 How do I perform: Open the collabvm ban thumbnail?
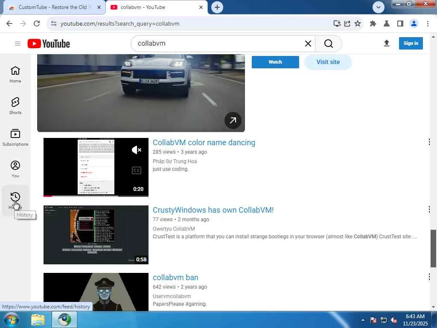coord(96,292)
